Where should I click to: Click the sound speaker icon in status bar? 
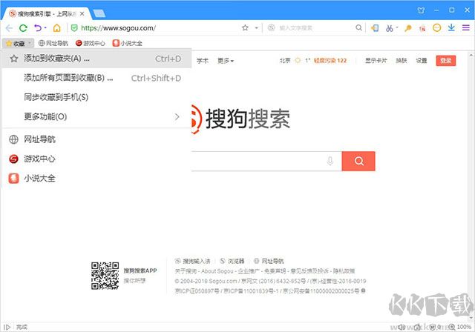(402, 327)
